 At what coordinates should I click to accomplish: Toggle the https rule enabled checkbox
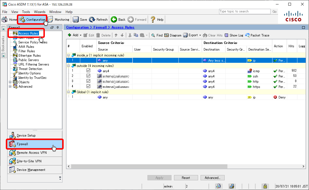(x=89, y=86)
